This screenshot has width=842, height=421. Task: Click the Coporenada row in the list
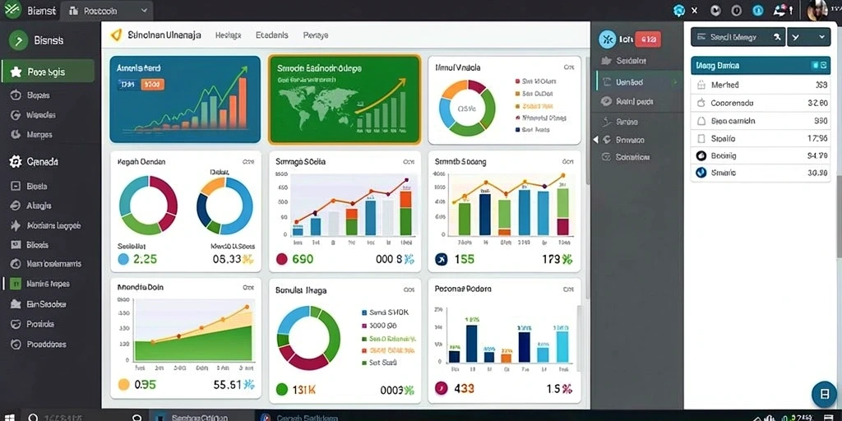pyautogui.click(x=761, y=103)
